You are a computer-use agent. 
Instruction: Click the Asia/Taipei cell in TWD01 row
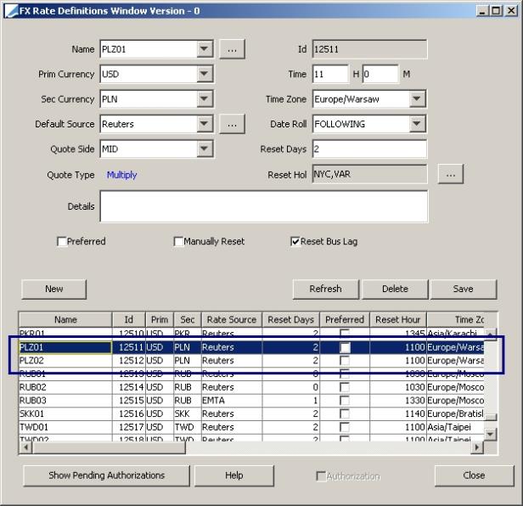(x=455, y=427)
